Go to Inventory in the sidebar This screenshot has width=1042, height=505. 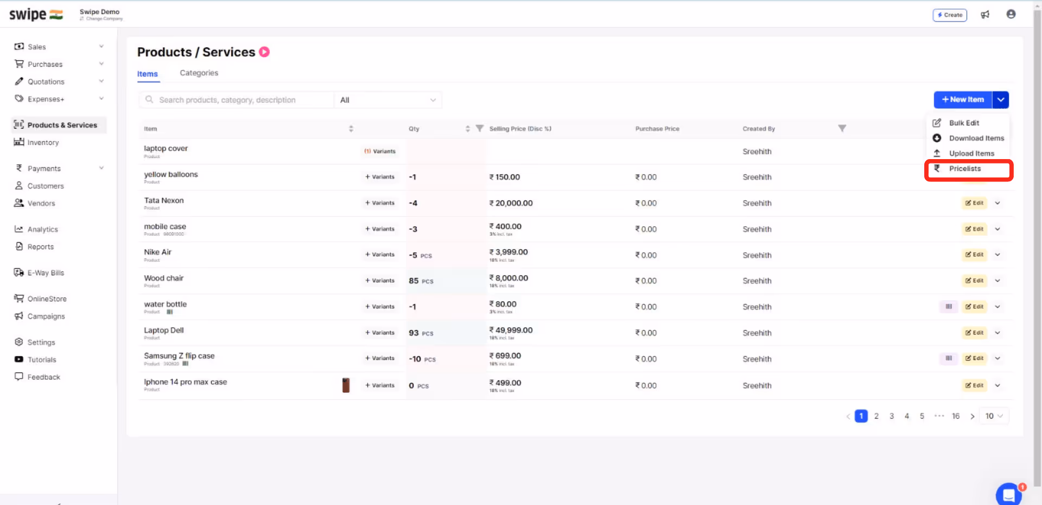pyautogui.click(x=43, y=142)
